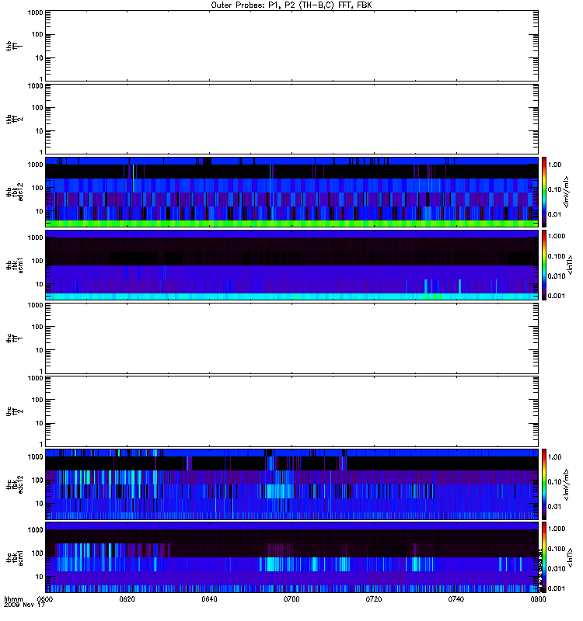Select the thc fff 1 panel axis label

click(14, 338)
